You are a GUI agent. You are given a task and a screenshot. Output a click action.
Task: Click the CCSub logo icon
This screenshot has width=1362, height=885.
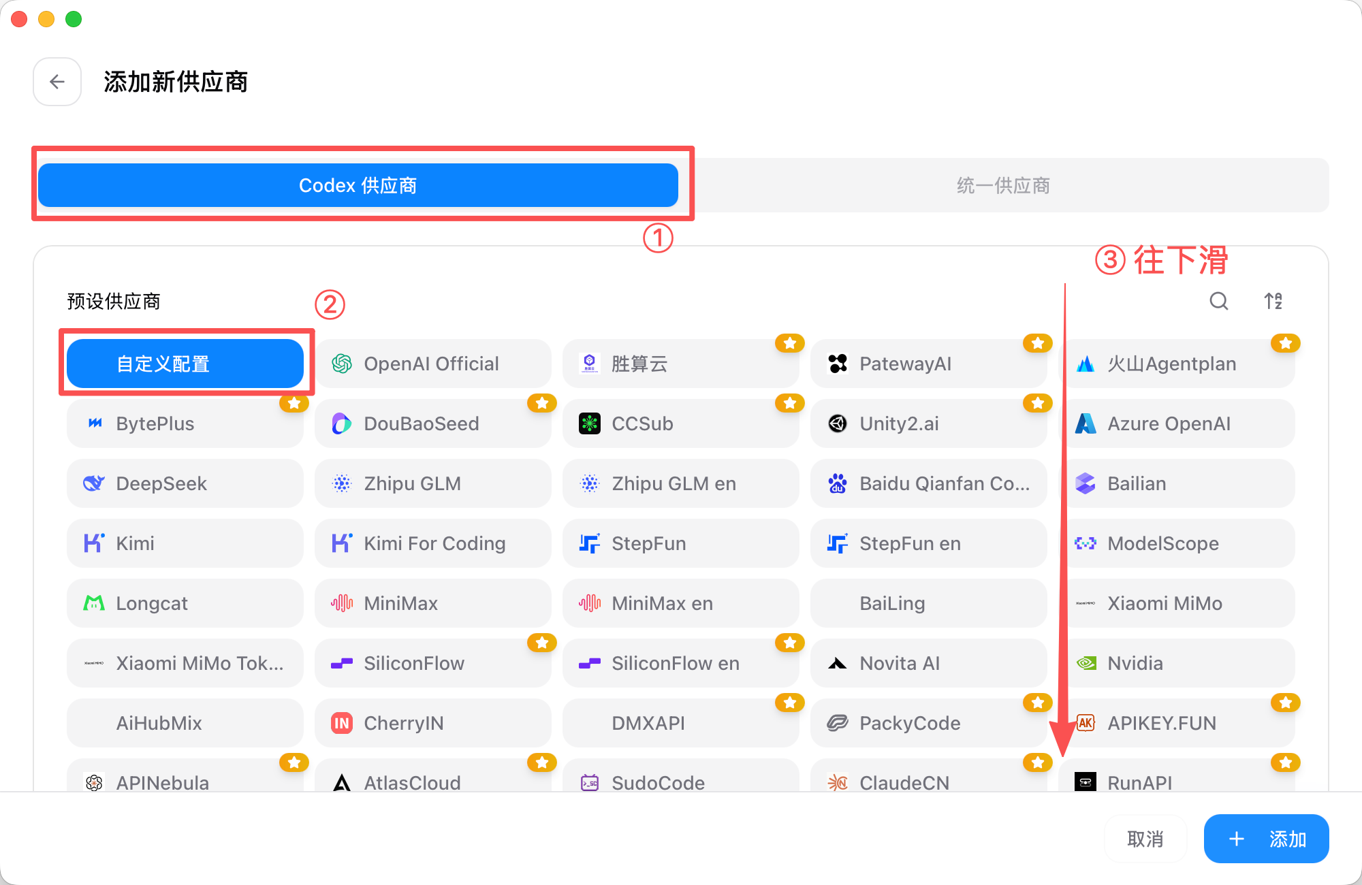point(590,423)
